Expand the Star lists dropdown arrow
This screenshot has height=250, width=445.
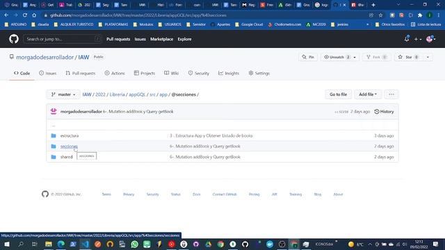pos(428,57)
